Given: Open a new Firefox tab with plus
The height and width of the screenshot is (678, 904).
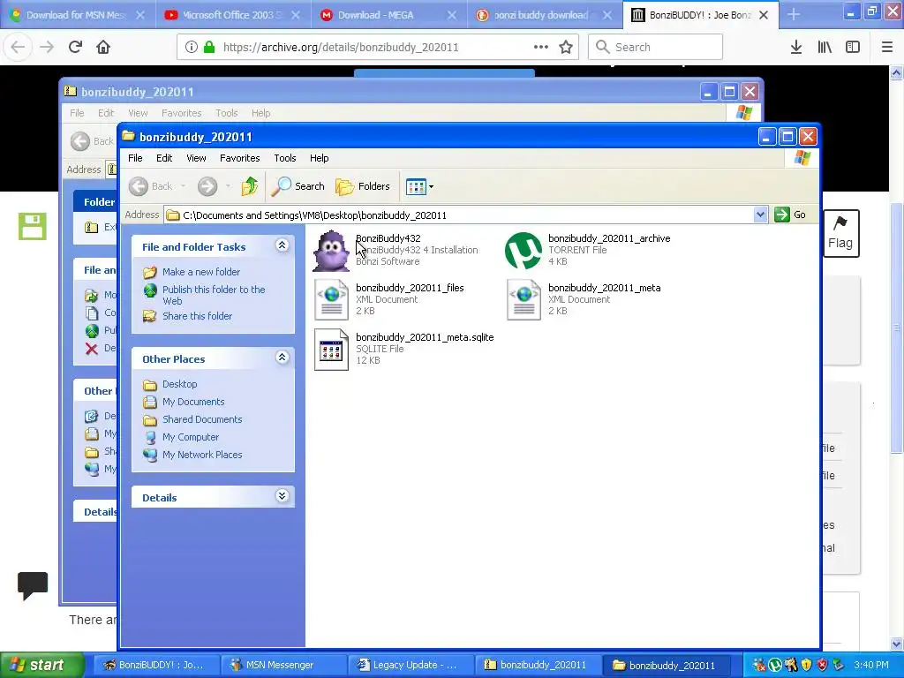Looking at the screenshot, I should [794, 15].
